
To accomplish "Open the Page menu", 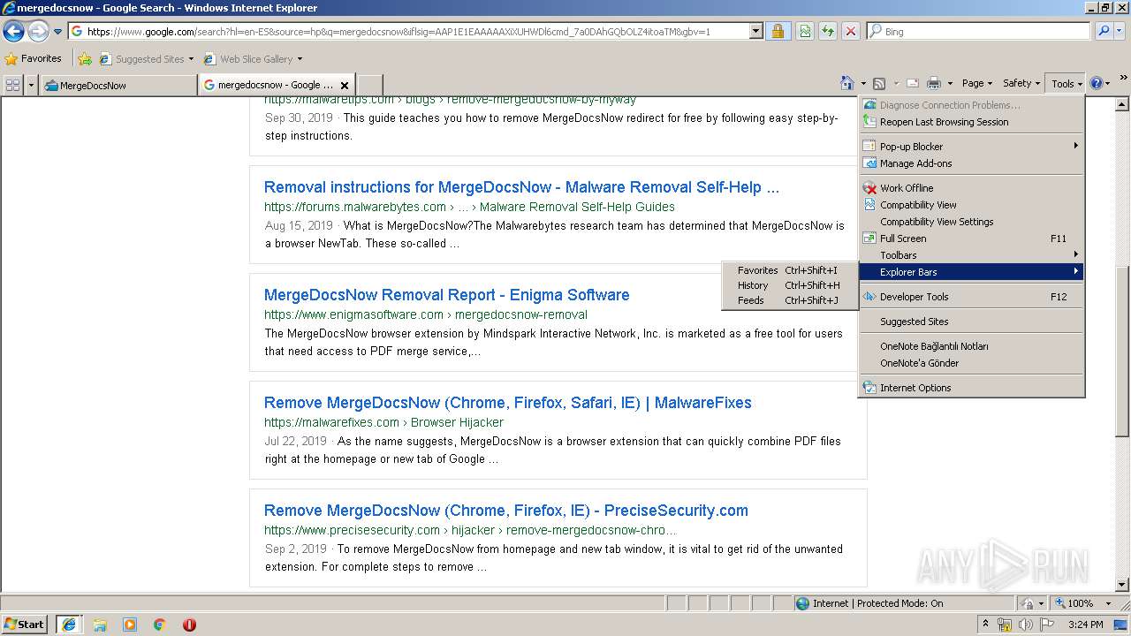I will [x=976, y=83].
